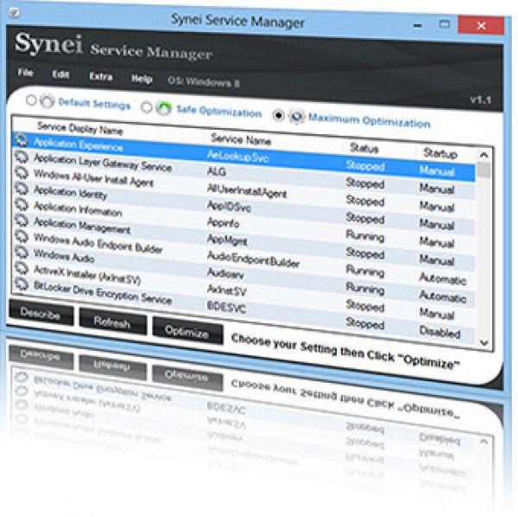This screenshot has width=518, height=517.
Task: Click the BDESVC service name
Action: click(226, 307)
